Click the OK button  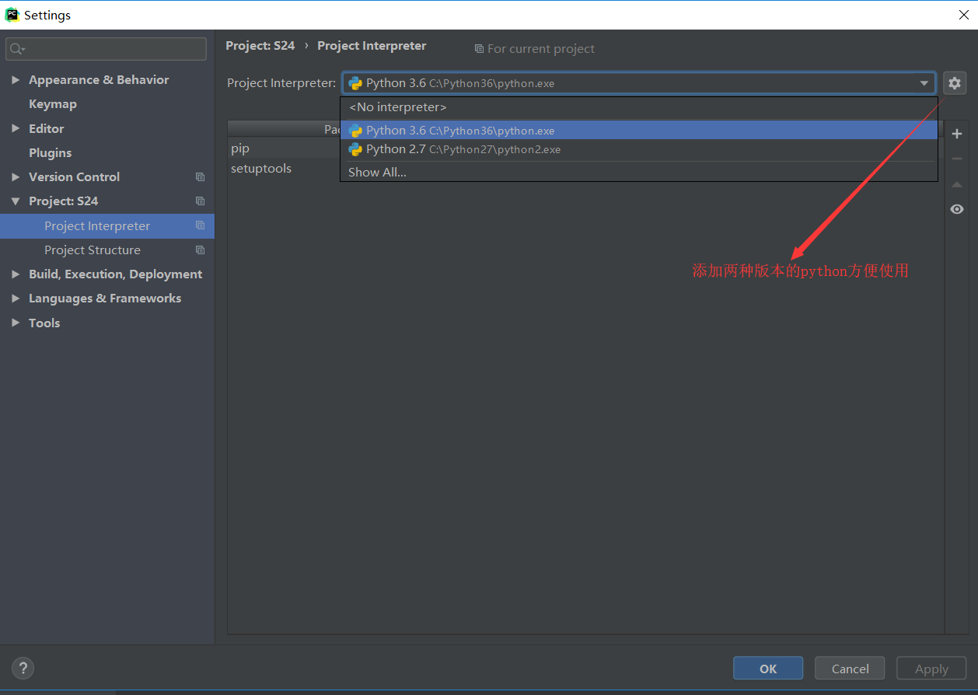768,669
